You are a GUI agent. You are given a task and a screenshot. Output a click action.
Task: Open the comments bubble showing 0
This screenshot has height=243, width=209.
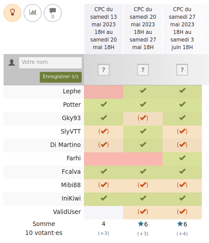(53, 13)
